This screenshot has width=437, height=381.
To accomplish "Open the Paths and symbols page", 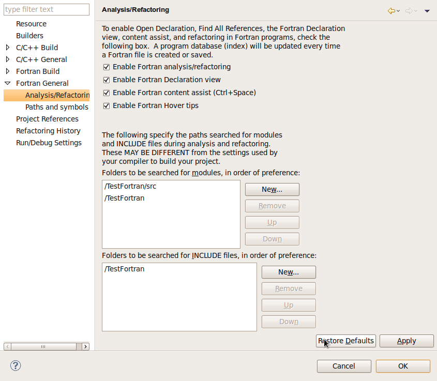I will coord(57,107).
